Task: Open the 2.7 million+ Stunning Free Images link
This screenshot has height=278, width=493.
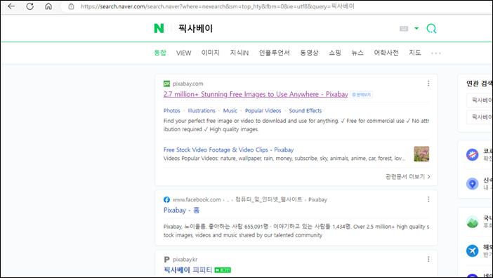Action: click(256, 94)
